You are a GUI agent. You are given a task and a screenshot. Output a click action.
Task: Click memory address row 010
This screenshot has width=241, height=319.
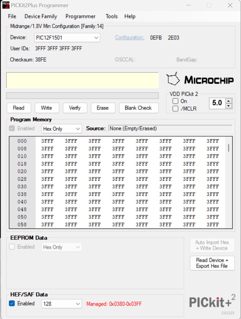click(x=22, y=156)
